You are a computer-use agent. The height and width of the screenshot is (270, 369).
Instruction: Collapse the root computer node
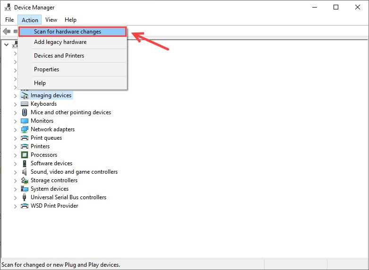point(6,45)
